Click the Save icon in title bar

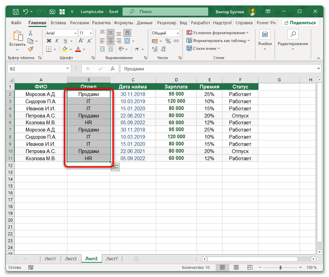[x=16, y=12]
